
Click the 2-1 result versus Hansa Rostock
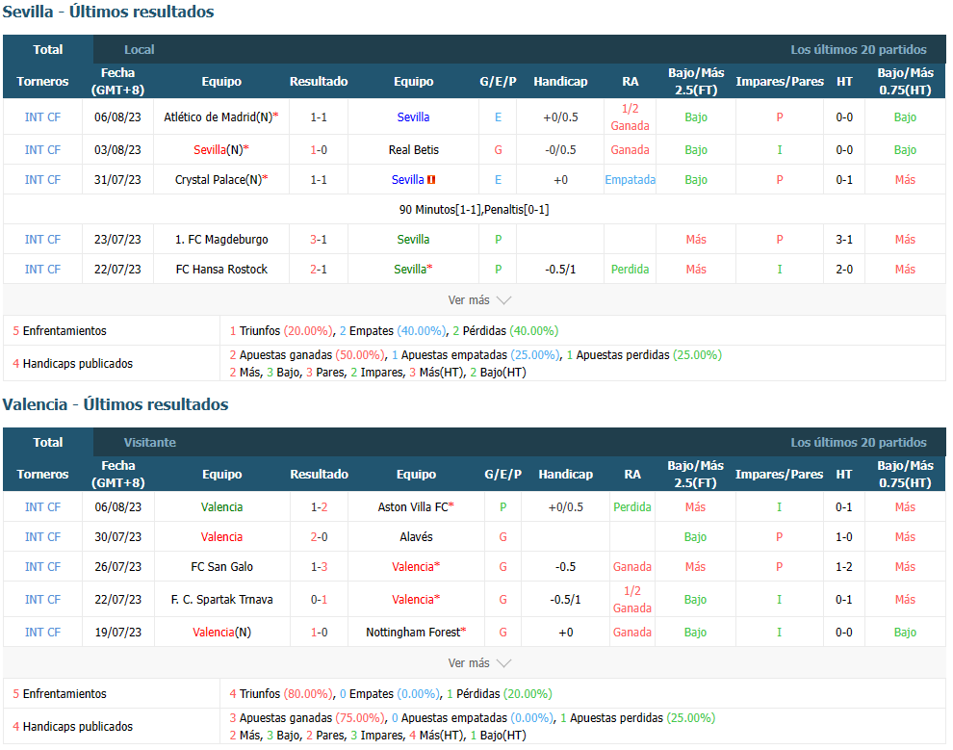click(319, 269)
